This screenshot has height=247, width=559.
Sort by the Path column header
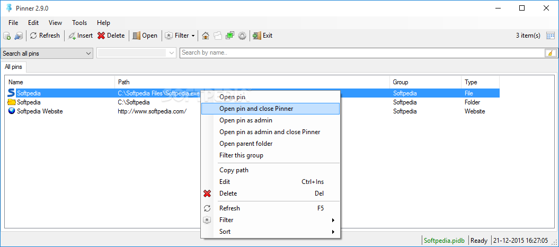(x=252, y=82)
